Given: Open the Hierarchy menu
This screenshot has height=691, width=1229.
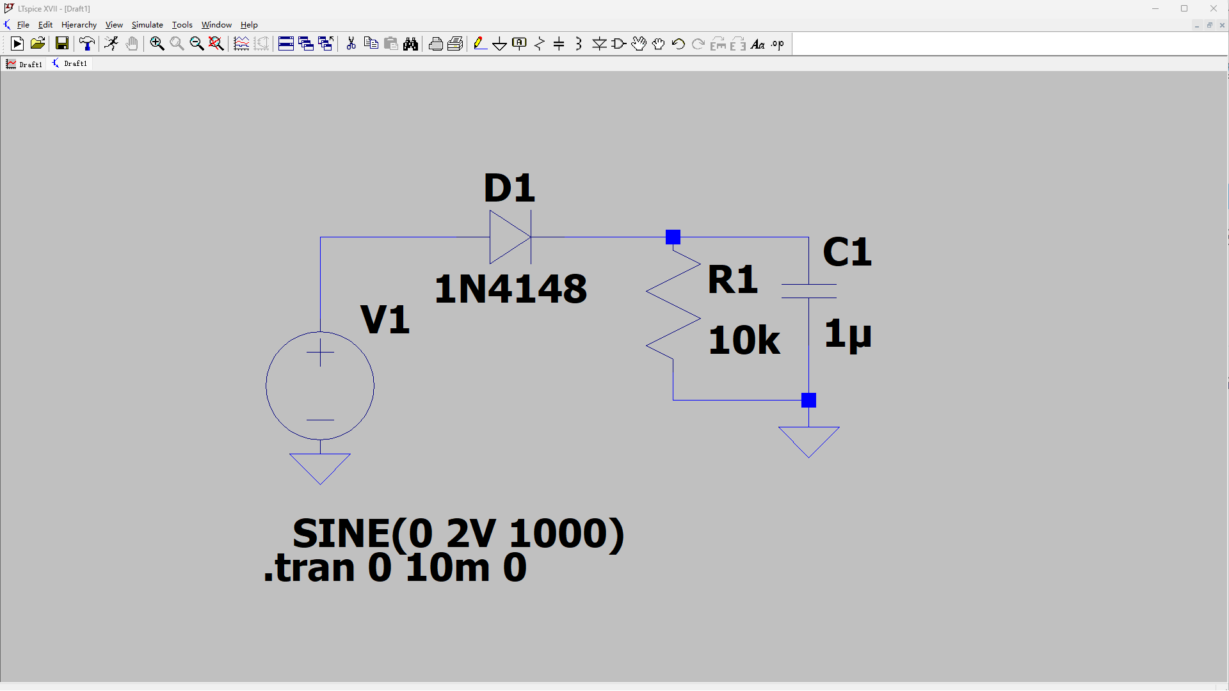Looking at the screenshot, I should (x=79, y=25).
